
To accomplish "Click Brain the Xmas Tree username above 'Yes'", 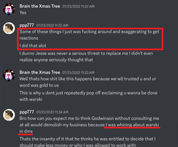I will tap(40, 6).
